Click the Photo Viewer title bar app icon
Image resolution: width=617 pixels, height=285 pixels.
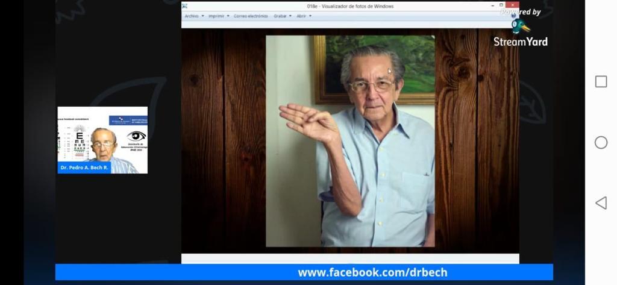point(184,6)
